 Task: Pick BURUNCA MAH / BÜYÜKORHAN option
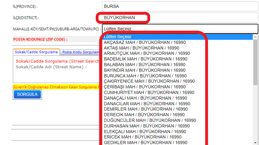point(145,76)
